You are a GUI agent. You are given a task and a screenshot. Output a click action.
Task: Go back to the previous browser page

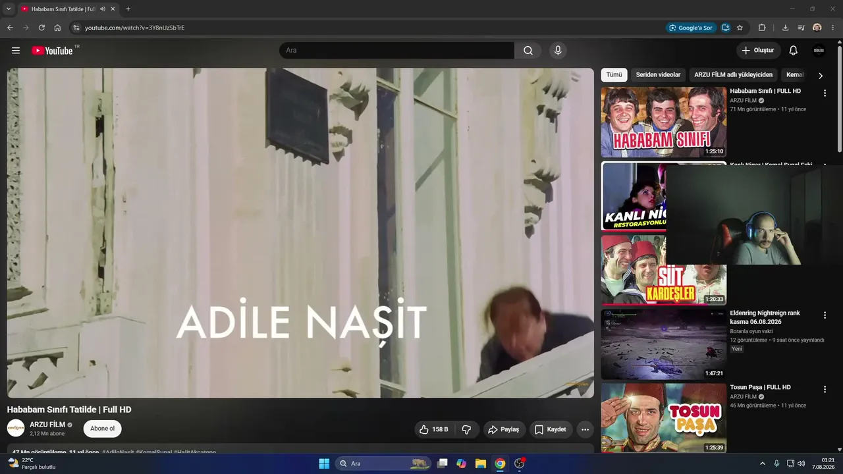(x=10, y=28)
